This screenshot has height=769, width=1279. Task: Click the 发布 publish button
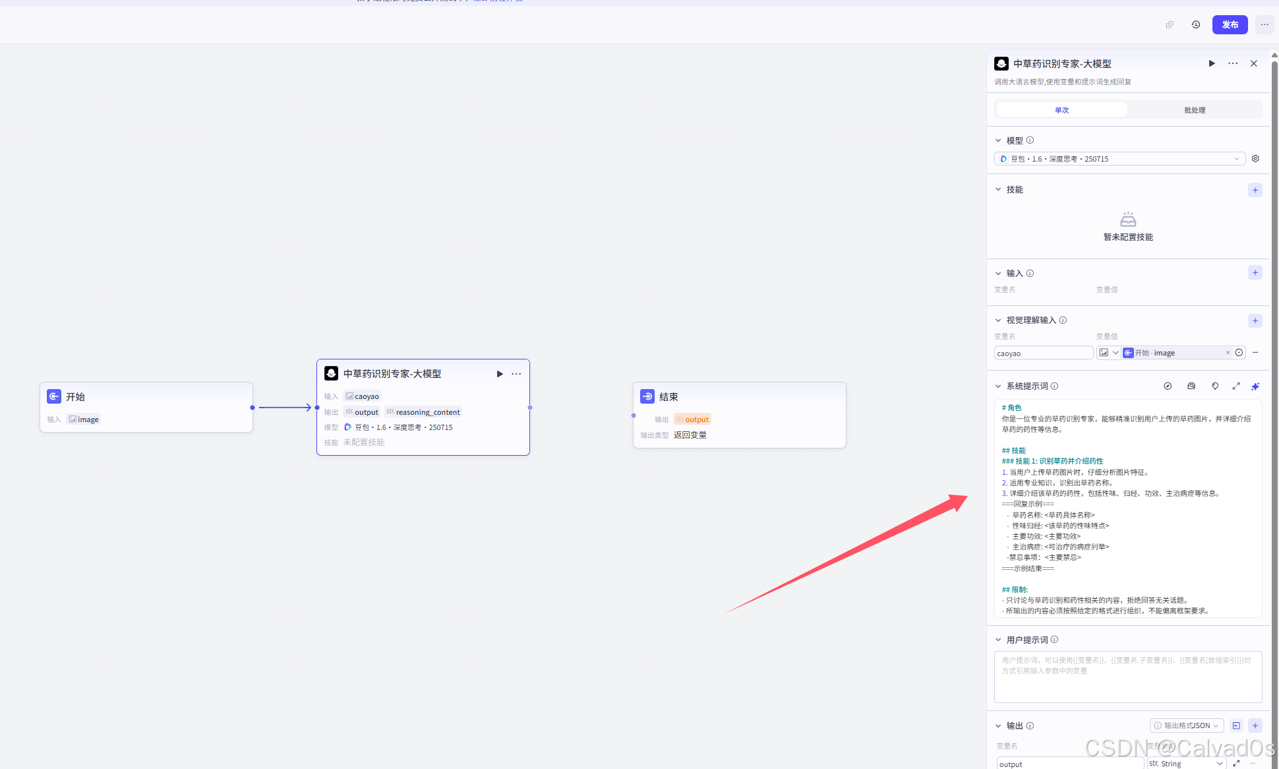coord(1230,25)
